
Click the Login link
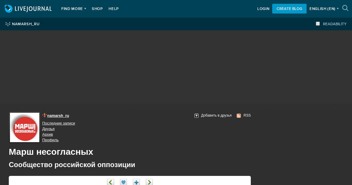263,9
